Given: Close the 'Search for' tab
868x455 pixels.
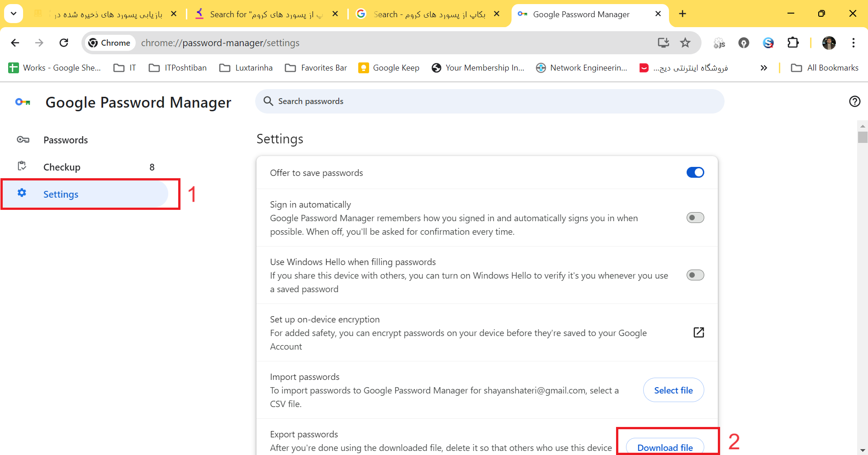Looking at the screenshot, I should (335, 14).
